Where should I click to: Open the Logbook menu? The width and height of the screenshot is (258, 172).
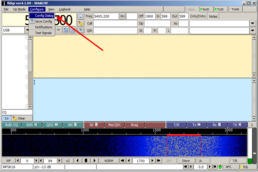65,9
